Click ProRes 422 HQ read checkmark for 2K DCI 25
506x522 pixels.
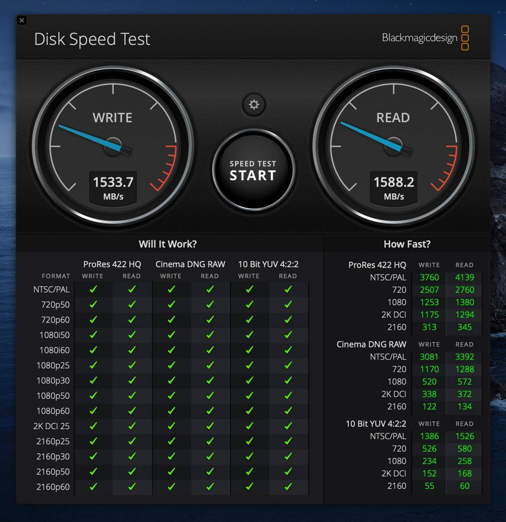click(132, 426)
